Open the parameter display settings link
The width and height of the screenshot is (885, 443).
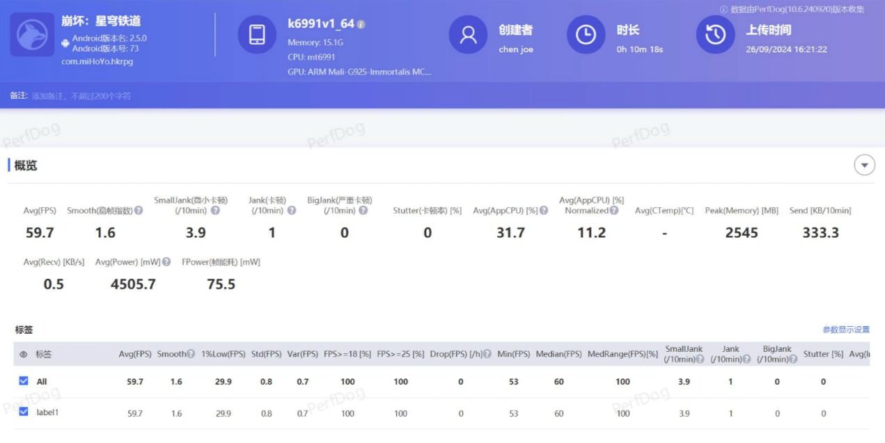pyautogui.click(x=846, y=330)
